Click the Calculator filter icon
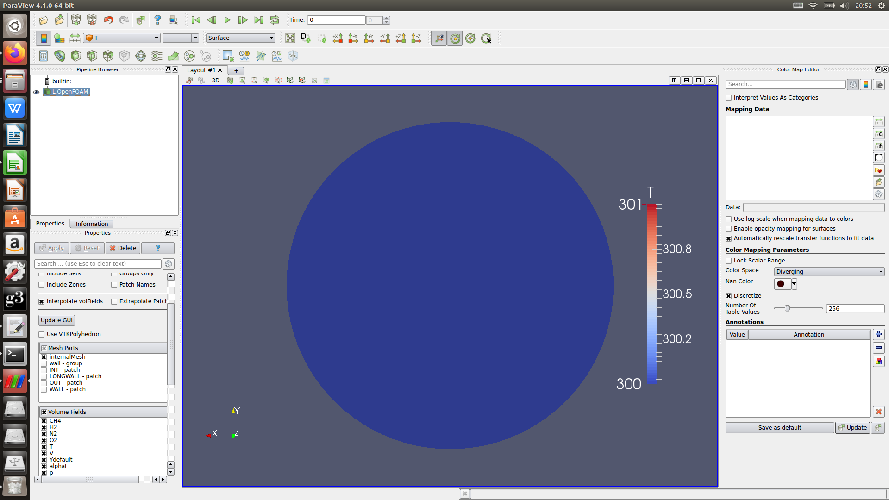The height and width of the screenshot is (500, 889). pos(44,56)
